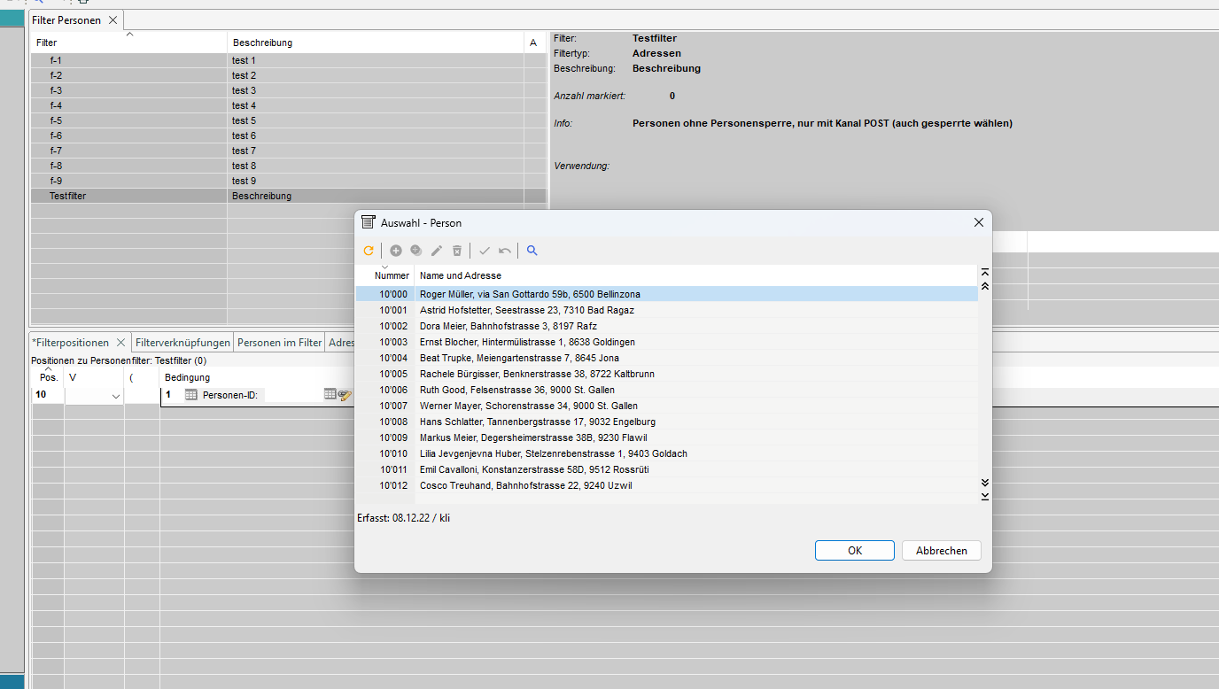Sort list by Nummer column header

coord(391,275)
